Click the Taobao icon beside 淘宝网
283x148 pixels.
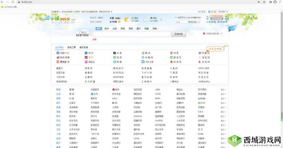200,57
